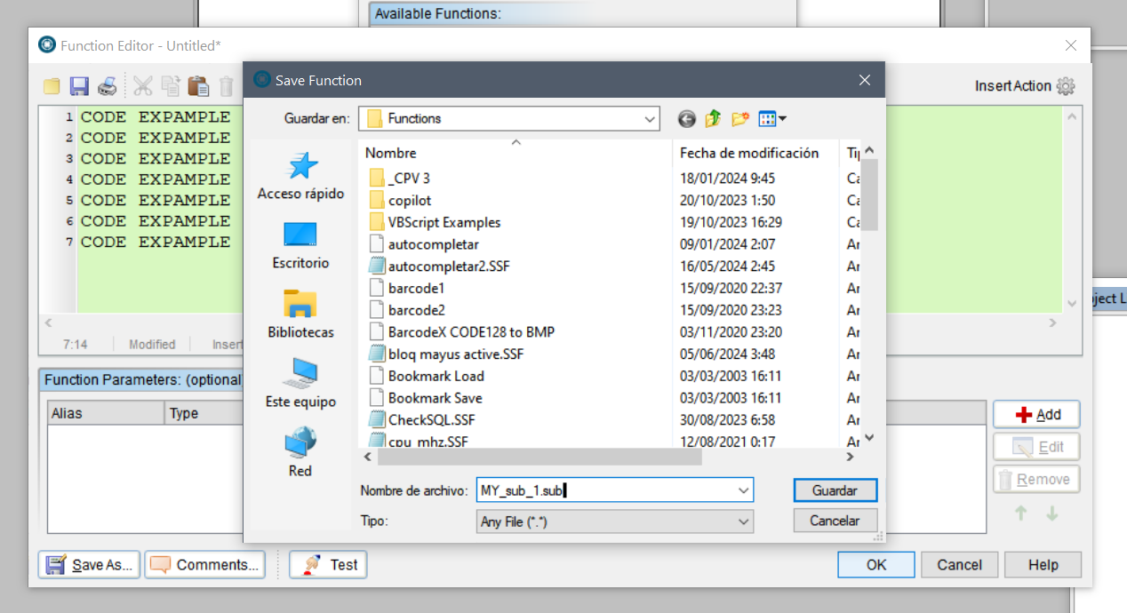The width and height of the screenshot is (1127, 613).
Task: Open file icon in Function Editor toolbar
Action: click(52, 86)
